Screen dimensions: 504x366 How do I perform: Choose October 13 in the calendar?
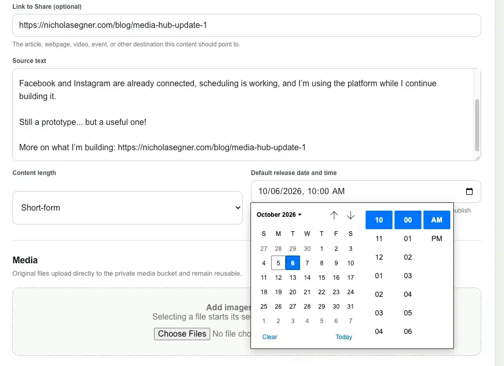tap(293, 278)
